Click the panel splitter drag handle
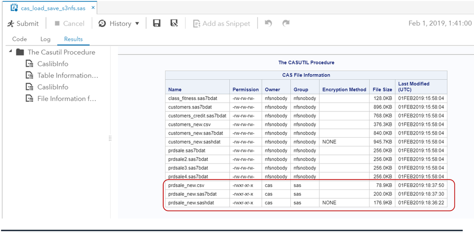 110,138
